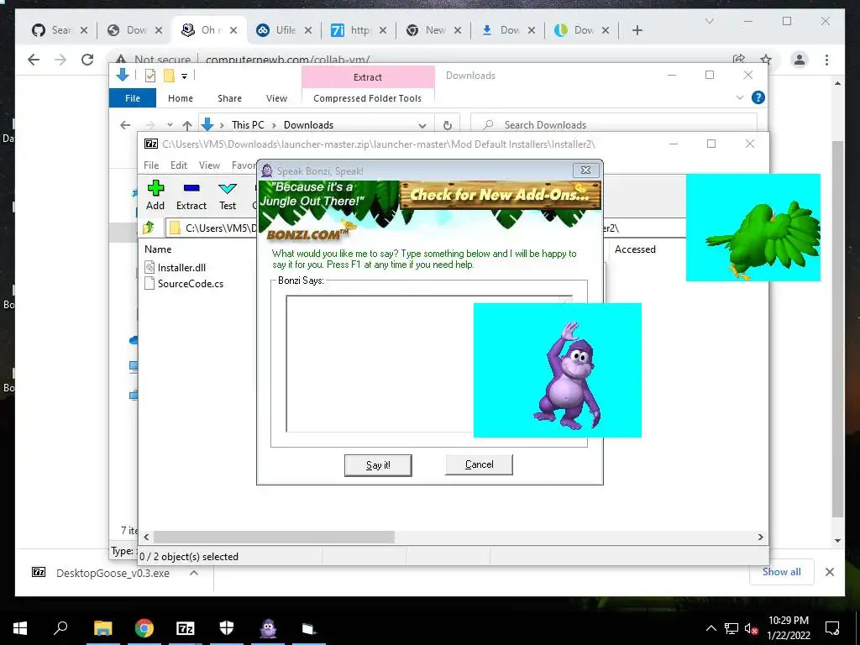Screen dimensions: 860x645
Task: Refresh the Explorer Downloads folder
Action: point(448,126)
